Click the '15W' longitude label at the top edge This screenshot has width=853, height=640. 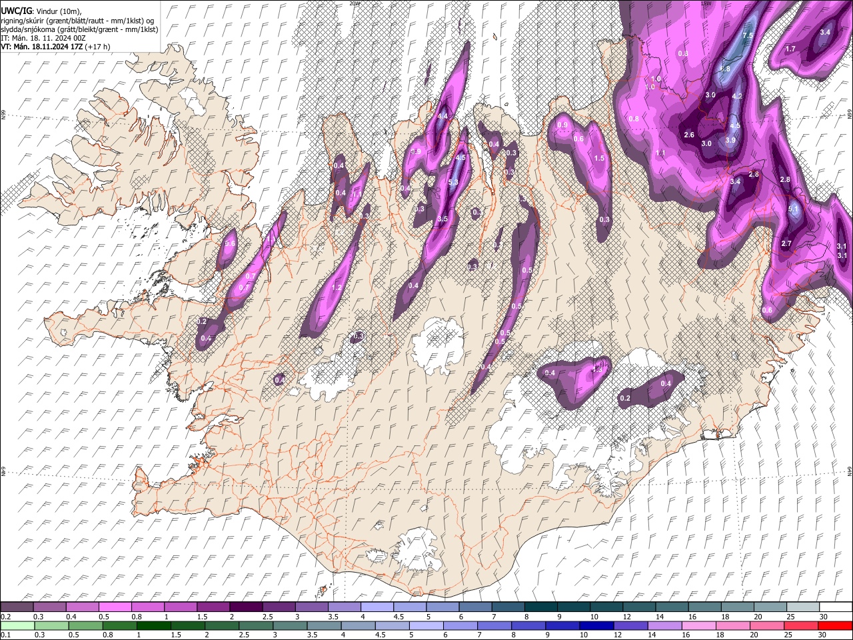[706, 3]
